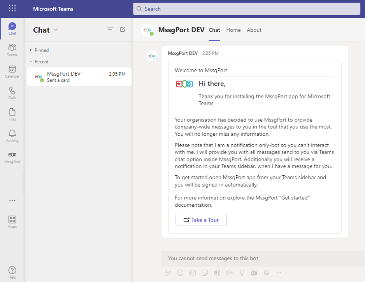Switch to the Teams icon in sidebar

(x=12, y=49)
